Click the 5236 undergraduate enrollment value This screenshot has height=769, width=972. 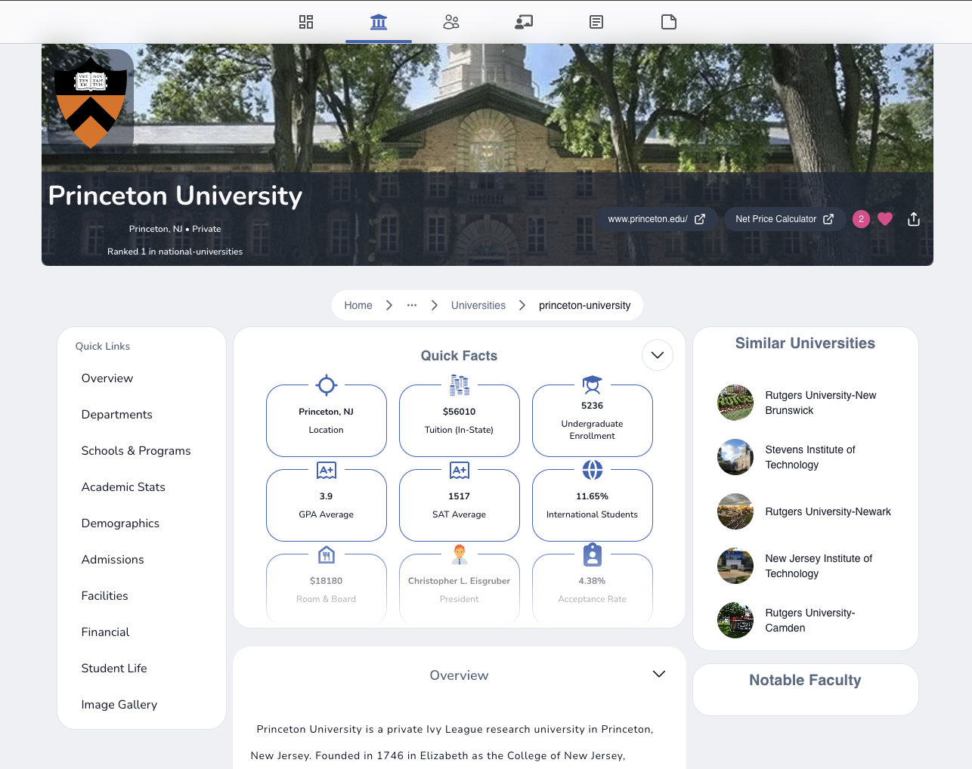[593, 406]
